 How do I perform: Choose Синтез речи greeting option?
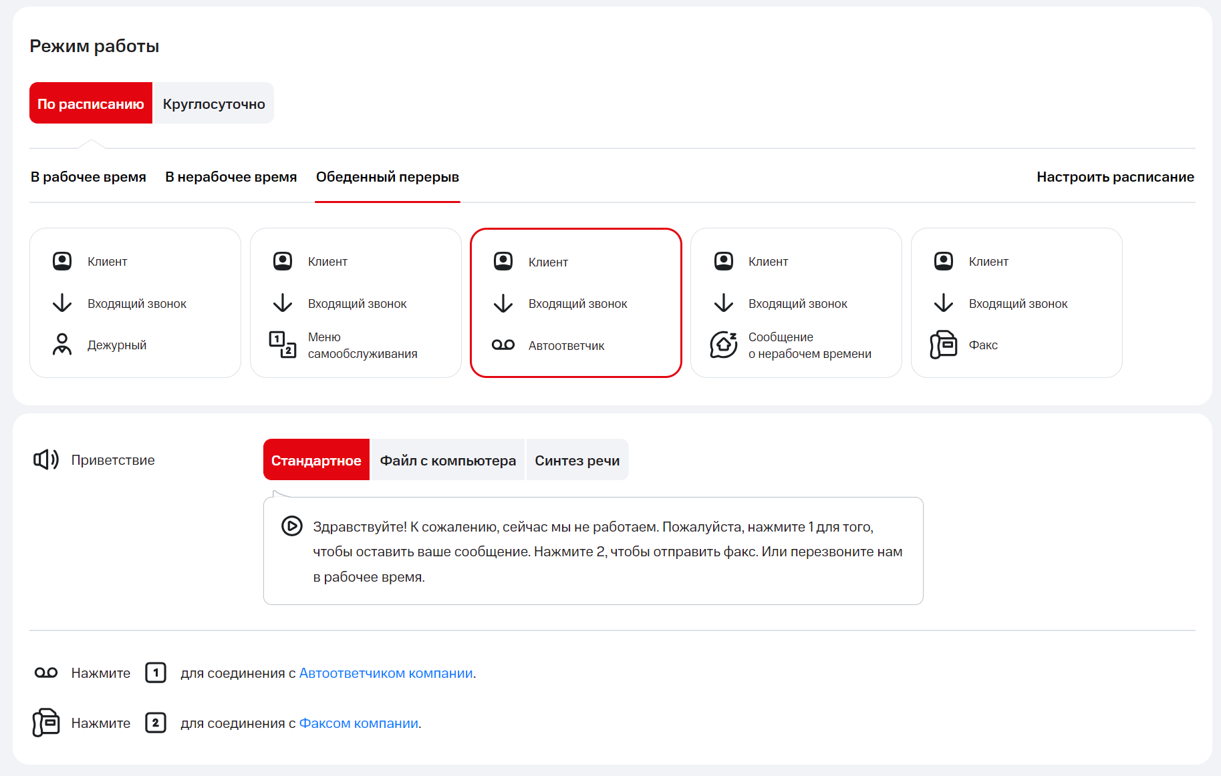(577, 460)
